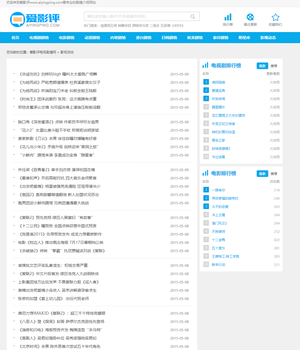Open movie 今天的恋爱 in ranking
This screenshot has width=300, height=350.
click(220, 207)
